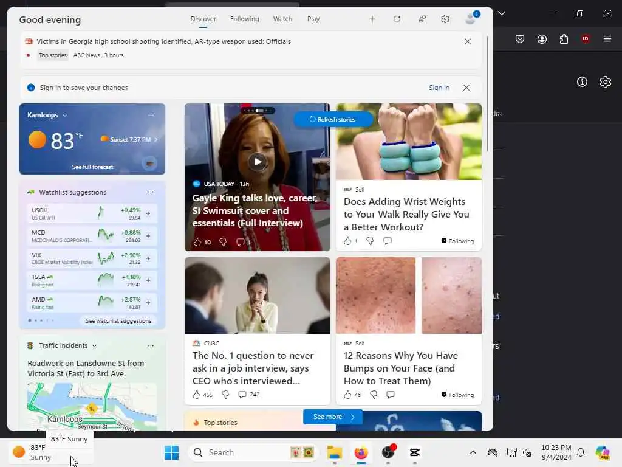Add MCD to watchlist
Viewport: 622px width, 467px height.
(x=148, y=236)
